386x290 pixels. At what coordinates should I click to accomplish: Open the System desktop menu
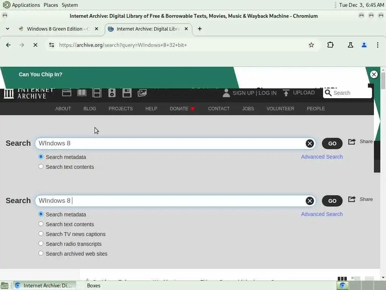pos(70,5)
